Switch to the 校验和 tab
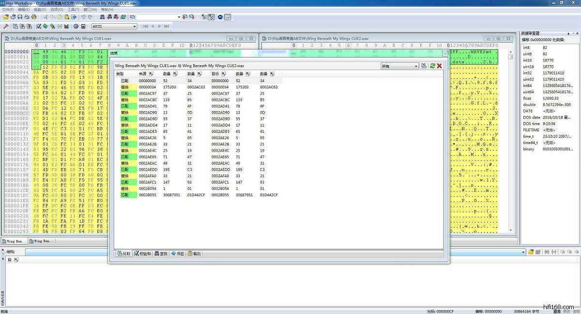 pos(143,254)
